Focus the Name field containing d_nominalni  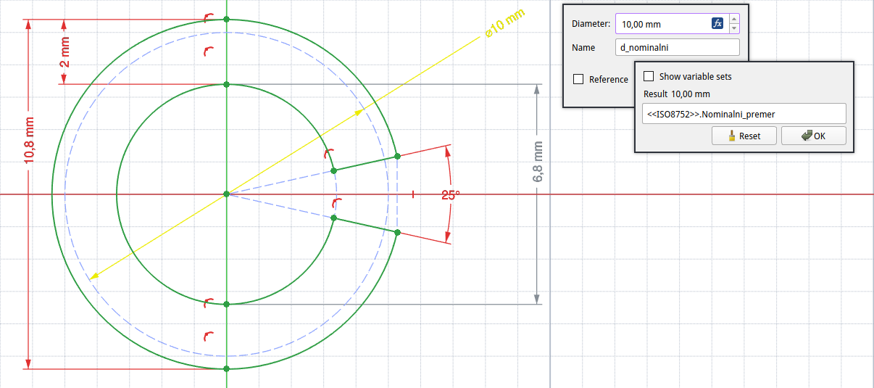pos(677,48)
